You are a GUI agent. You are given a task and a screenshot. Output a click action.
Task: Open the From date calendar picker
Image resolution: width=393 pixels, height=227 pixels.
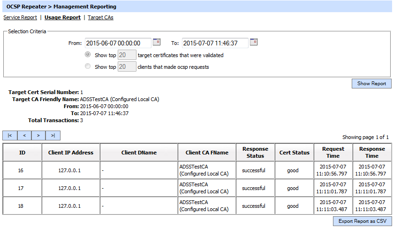pyautogui.click(x=157, y=42)
